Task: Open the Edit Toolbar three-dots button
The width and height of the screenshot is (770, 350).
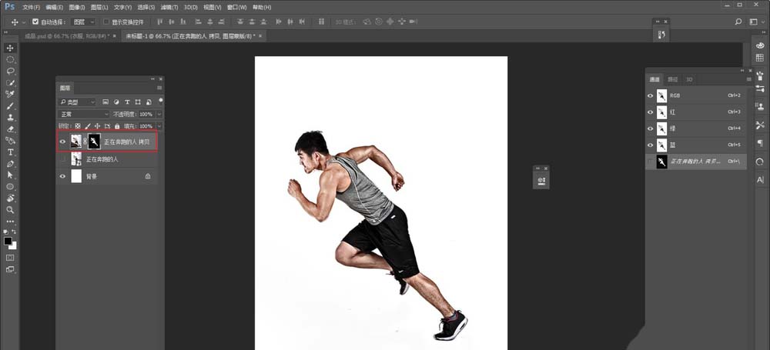Action: tap(10, 222)
